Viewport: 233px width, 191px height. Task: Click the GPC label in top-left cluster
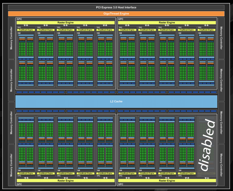click(x=19, y=19)
